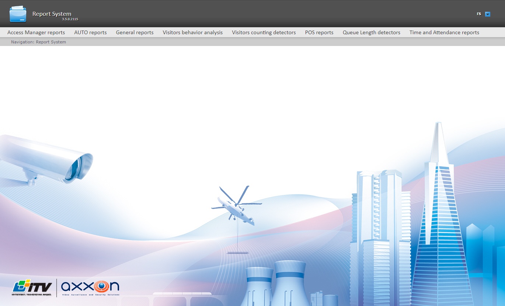Viewport: 505px width, 306px height.
Task: Open the Access Manager reports menu
Action: tap(36, 32)
